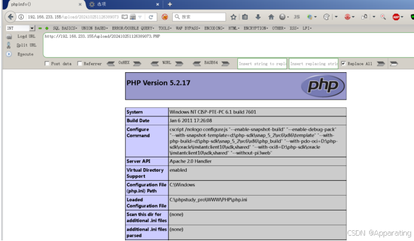Screen dimensions: 414x241
Task: Go to the home page icon
Action: pyautogui.click(x=271, y=17)
